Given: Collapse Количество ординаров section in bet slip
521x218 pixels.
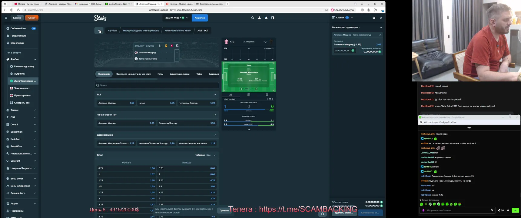Looking at the screenshot, I should (x=381, y=27).
